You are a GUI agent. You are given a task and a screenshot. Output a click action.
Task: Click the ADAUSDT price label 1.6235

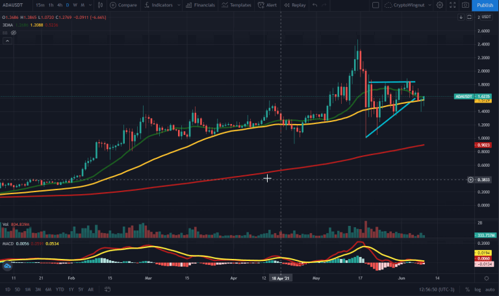(473, 96)
